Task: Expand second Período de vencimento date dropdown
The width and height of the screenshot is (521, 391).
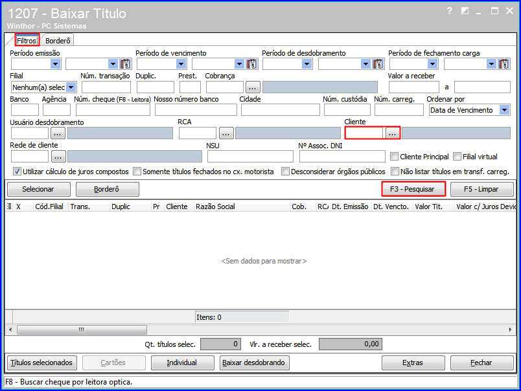Action: [x=239, y=63]
